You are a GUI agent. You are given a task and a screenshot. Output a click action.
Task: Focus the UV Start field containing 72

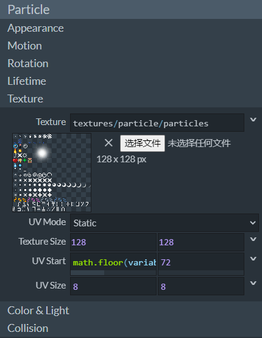[201, 262]
